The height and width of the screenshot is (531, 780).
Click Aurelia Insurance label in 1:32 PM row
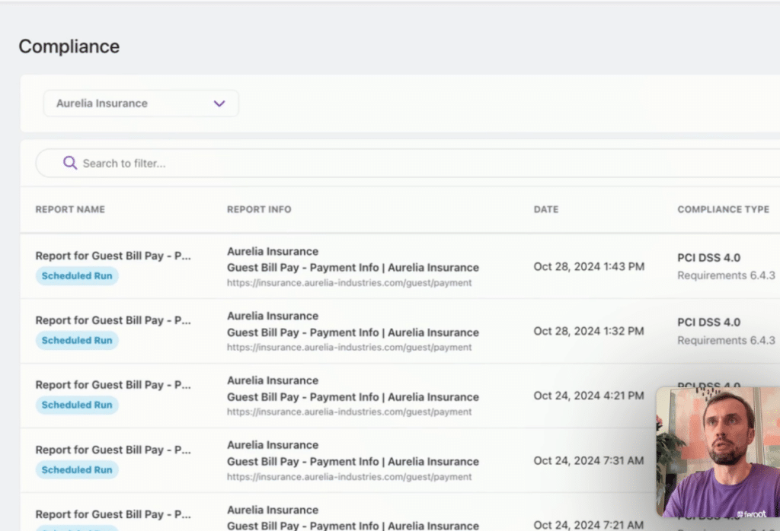coord(273,316)
